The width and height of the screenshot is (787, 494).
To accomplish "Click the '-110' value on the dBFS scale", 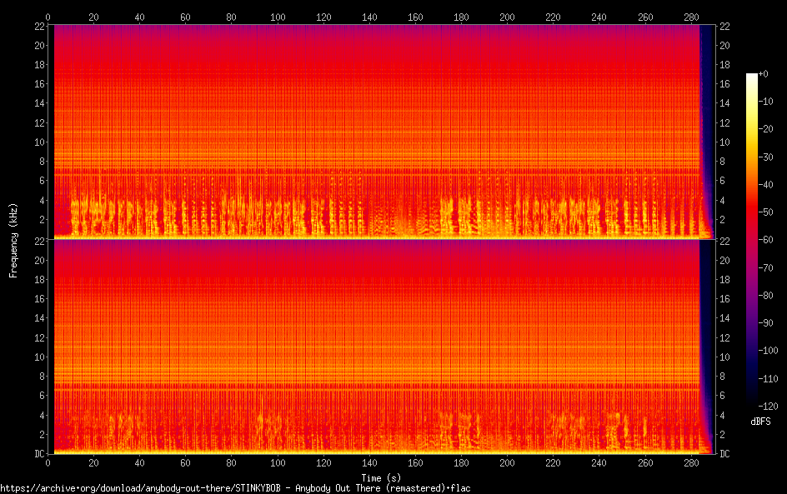I will (x=769, y=379).
